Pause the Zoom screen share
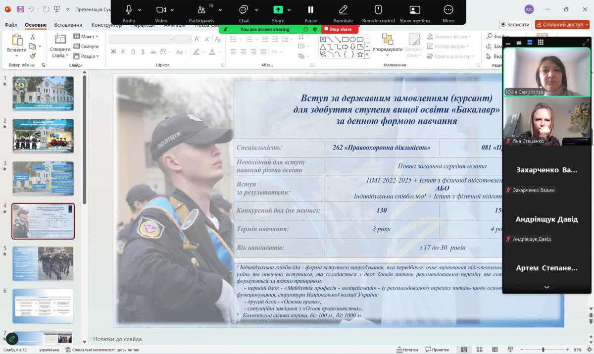The height and width of the screenshot is (354, 594). tap(311, 10)
